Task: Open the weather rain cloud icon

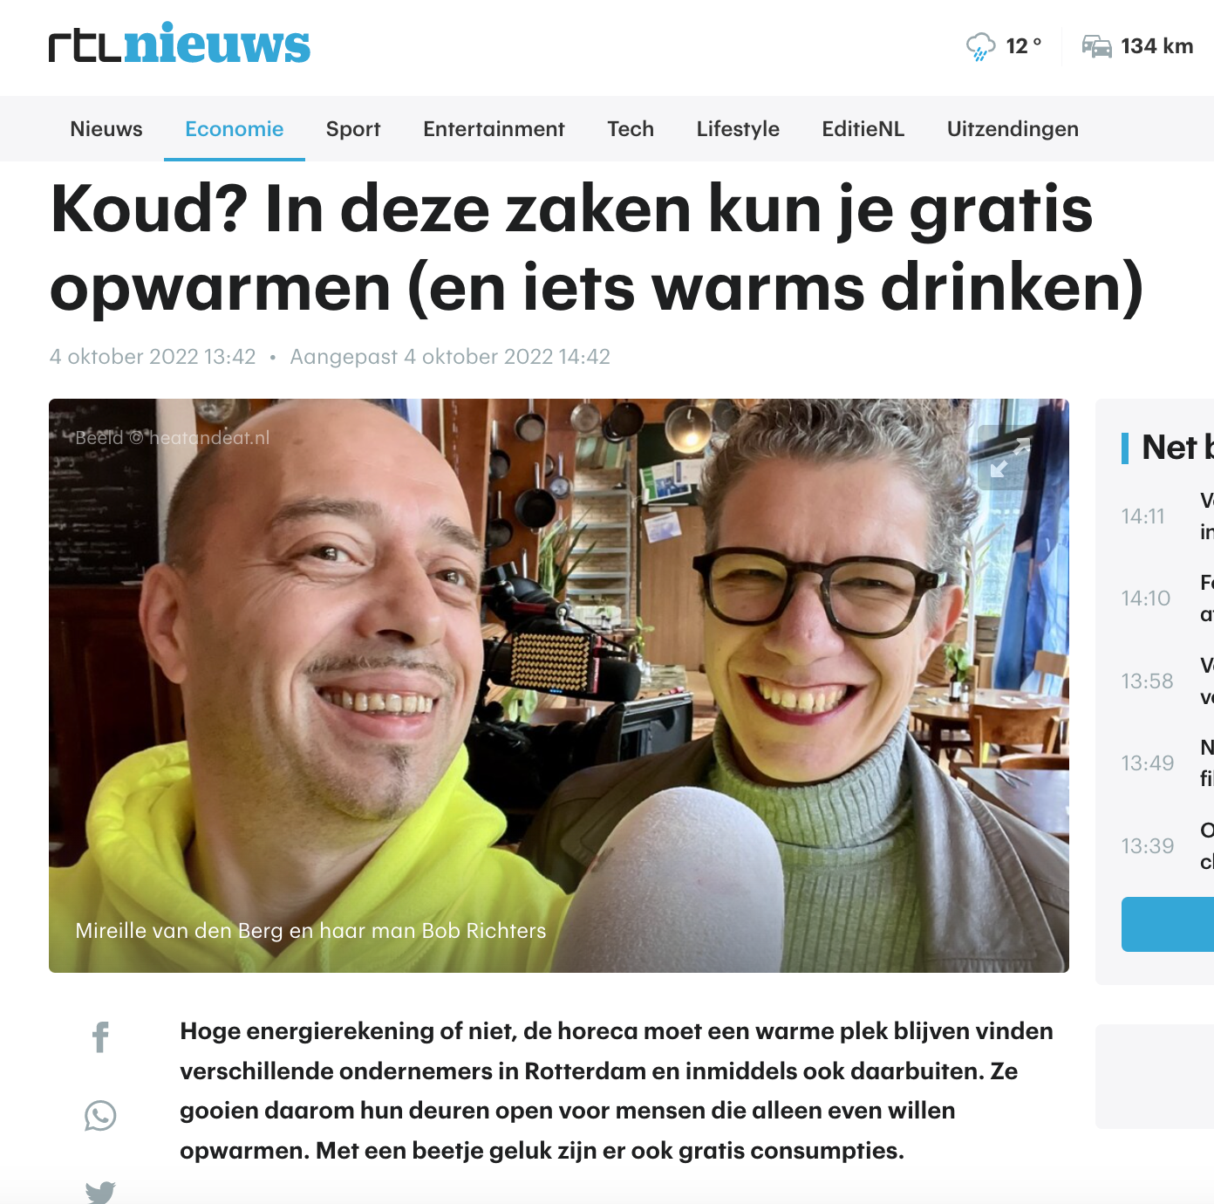Action: (x=980, y=46)
